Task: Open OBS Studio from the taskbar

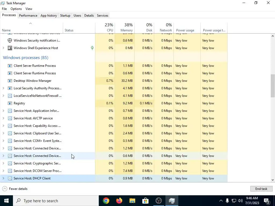Action: 158,201
